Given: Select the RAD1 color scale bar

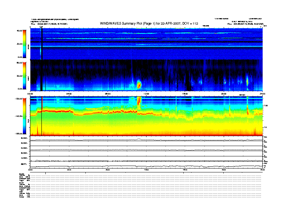Looking at the screenshot, I should coord(24,76).
